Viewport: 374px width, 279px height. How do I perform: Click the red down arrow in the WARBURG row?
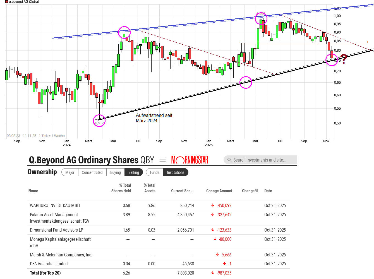pos(213,205)
